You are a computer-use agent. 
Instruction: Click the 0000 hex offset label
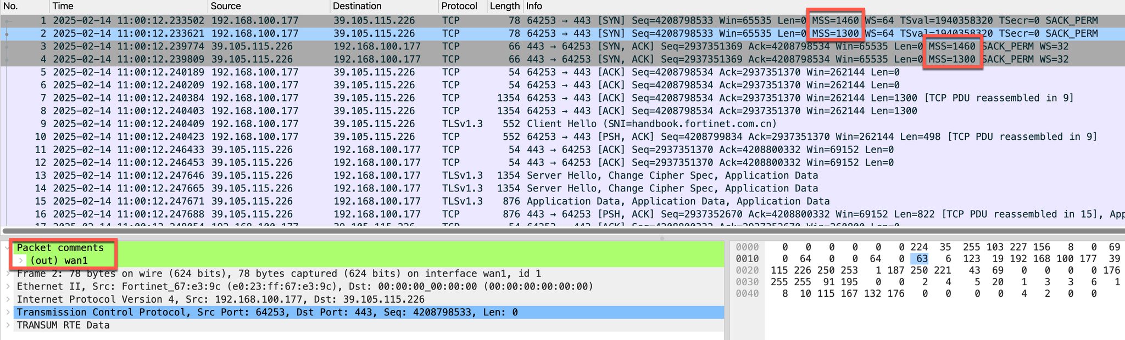click(747, 247)
